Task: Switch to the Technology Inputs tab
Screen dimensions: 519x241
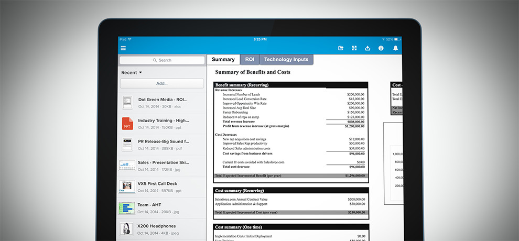Action: point(286,60)
